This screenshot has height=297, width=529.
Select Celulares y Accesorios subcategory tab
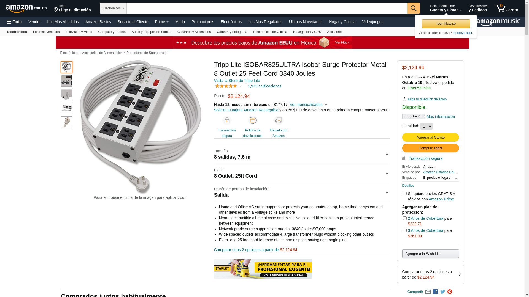click(194, 32)
